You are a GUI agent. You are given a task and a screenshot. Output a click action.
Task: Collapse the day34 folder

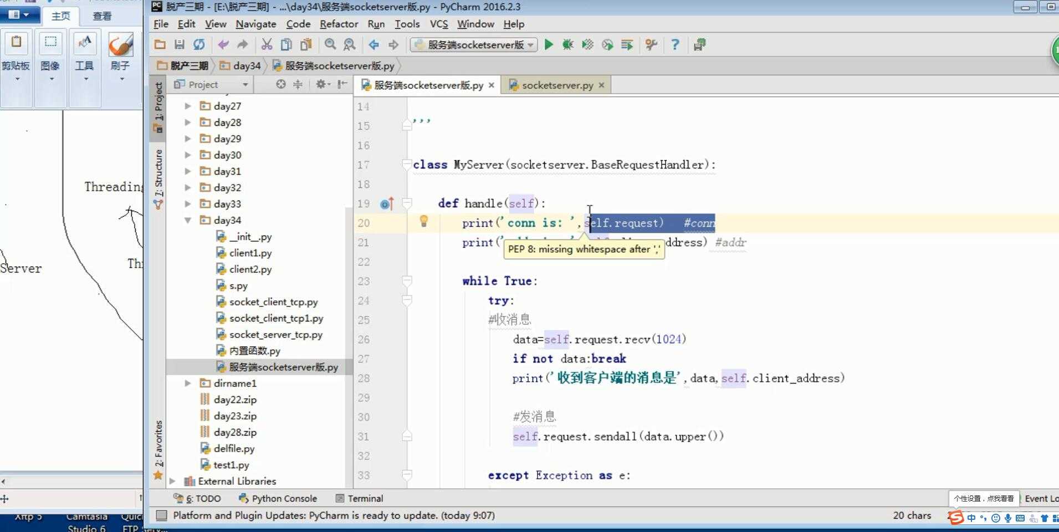coord(188,220)
